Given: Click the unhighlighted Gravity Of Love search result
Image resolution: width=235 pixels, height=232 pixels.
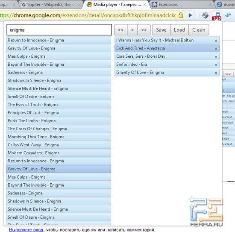Looking at the screenshot, I should pyautogui.click(x=59, y=48).
